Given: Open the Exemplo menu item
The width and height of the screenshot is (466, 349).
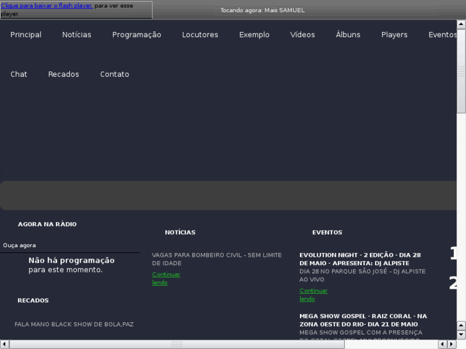Looking at the screenshot, I should [254, 35].
